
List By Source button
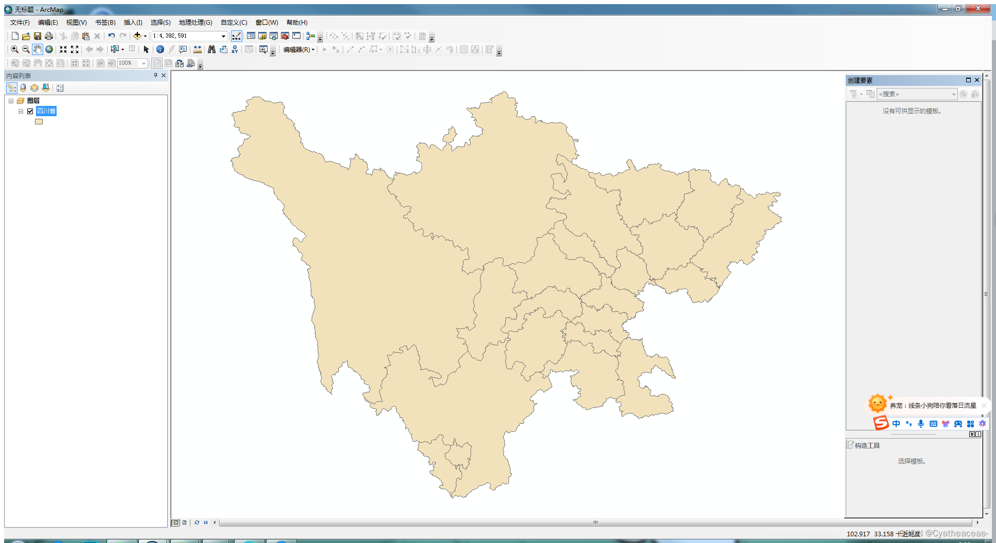tap(23, 88)
